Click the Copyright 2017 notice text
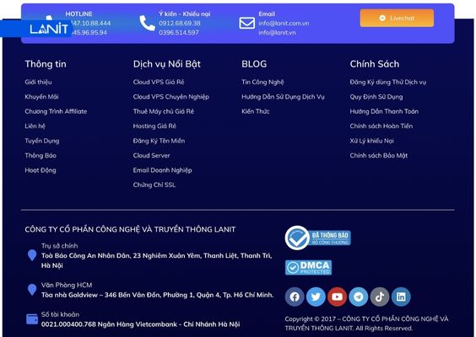The height and width of the screenshot is (337, 476). 366,324
